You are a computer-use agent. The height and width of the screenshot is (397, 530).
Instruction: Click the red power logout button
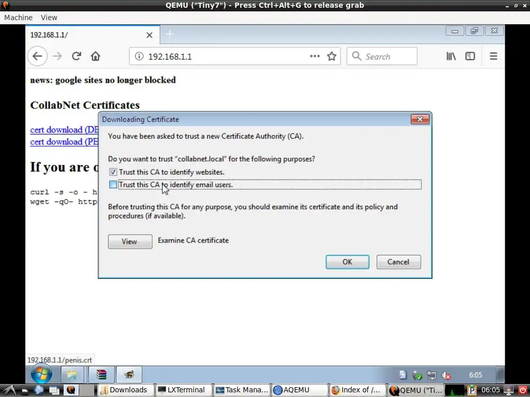pyautogui.click(x=522, y=391)
